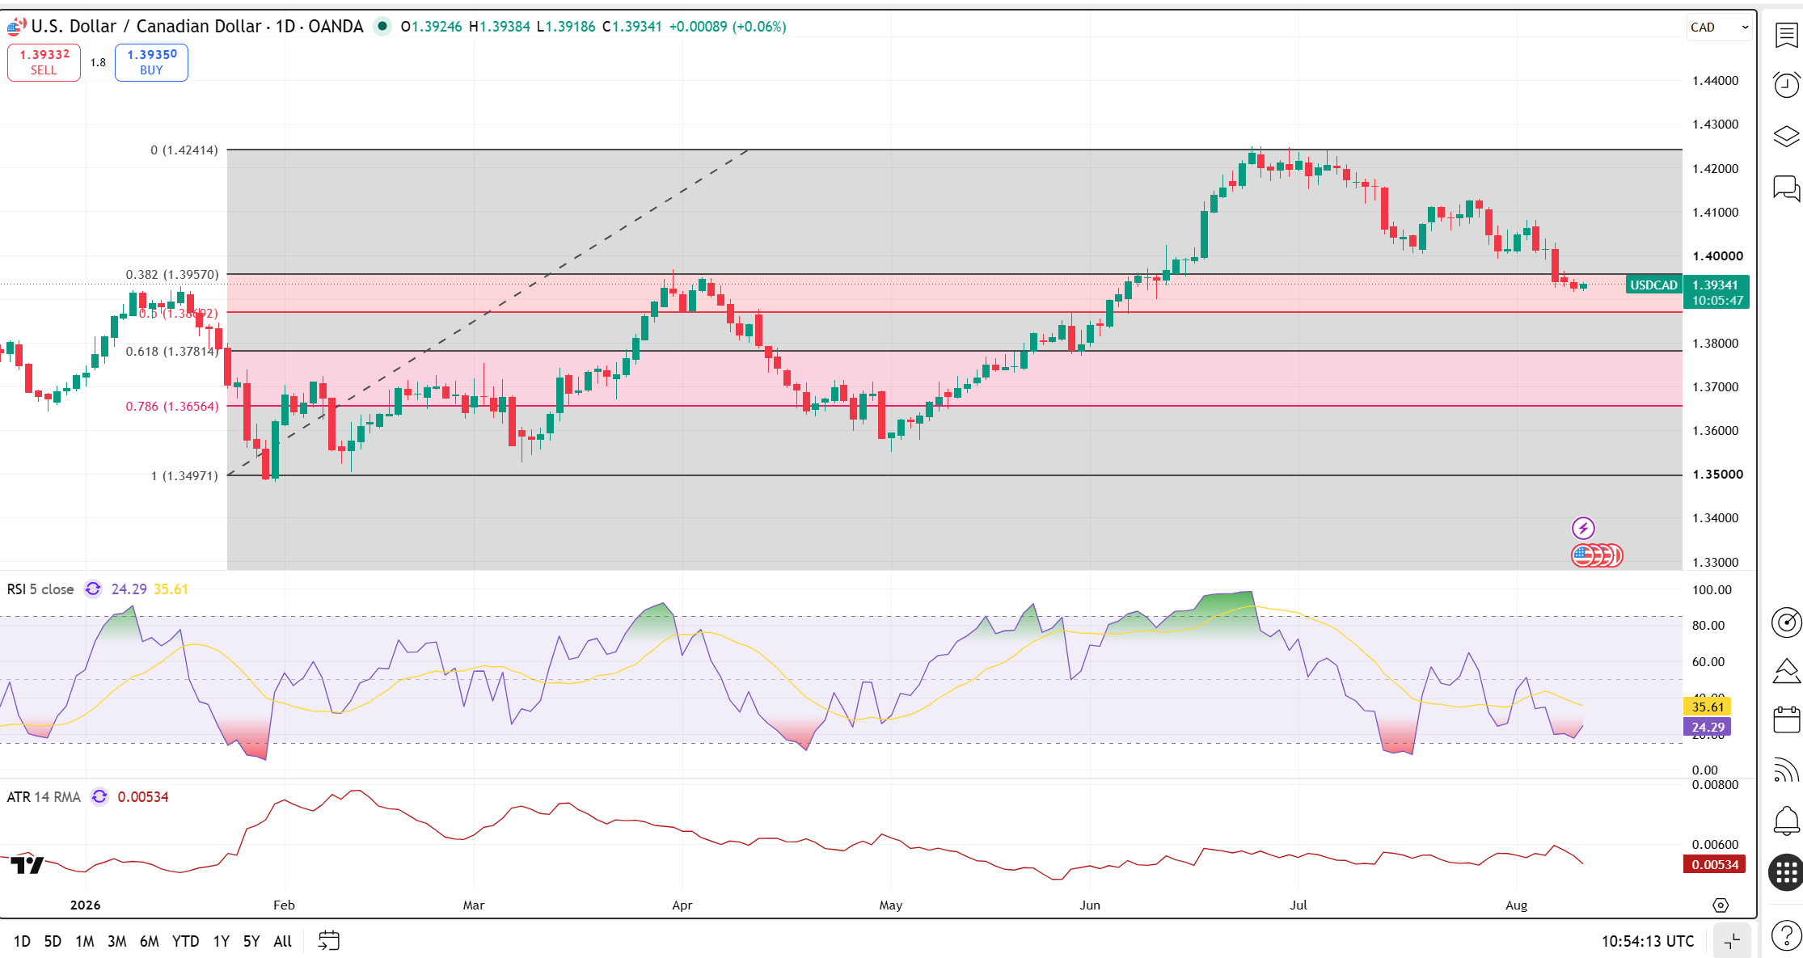
Task: Click the ATR indicator refresh icon
Action: pos(99,797)
